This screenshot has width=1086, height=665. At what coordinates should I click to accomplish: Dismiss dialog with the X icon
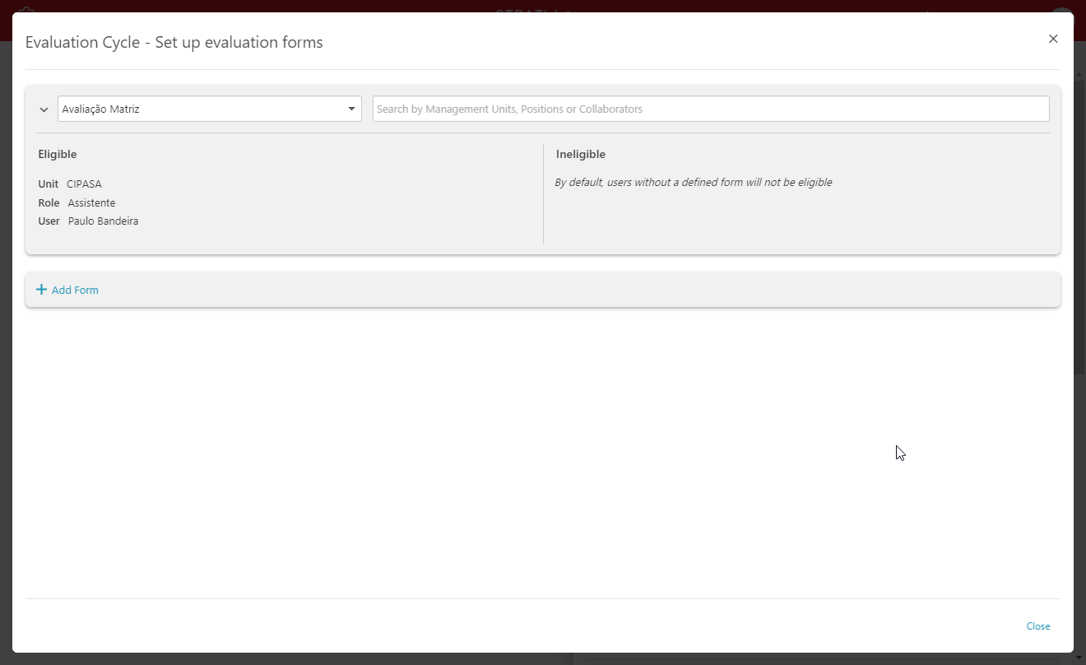click(1052, 39)
